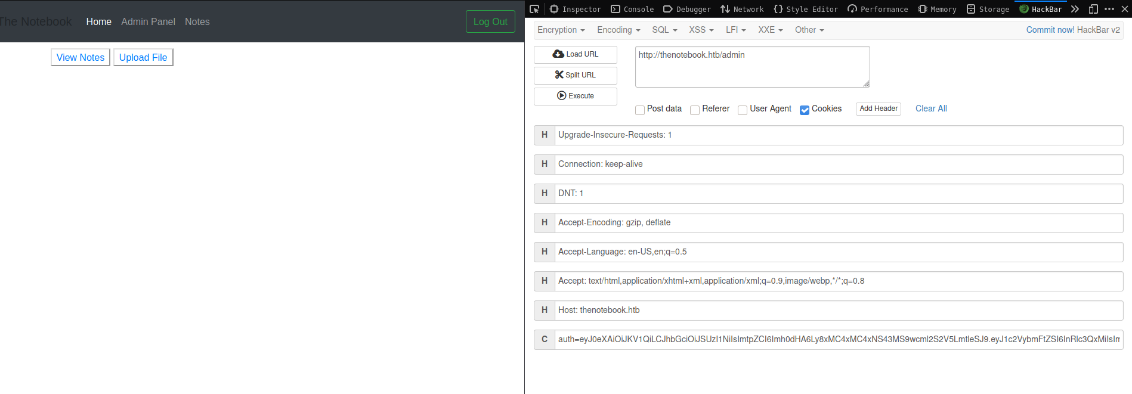
Task: Click the Log Out button
Action: (x=490, y=21)
